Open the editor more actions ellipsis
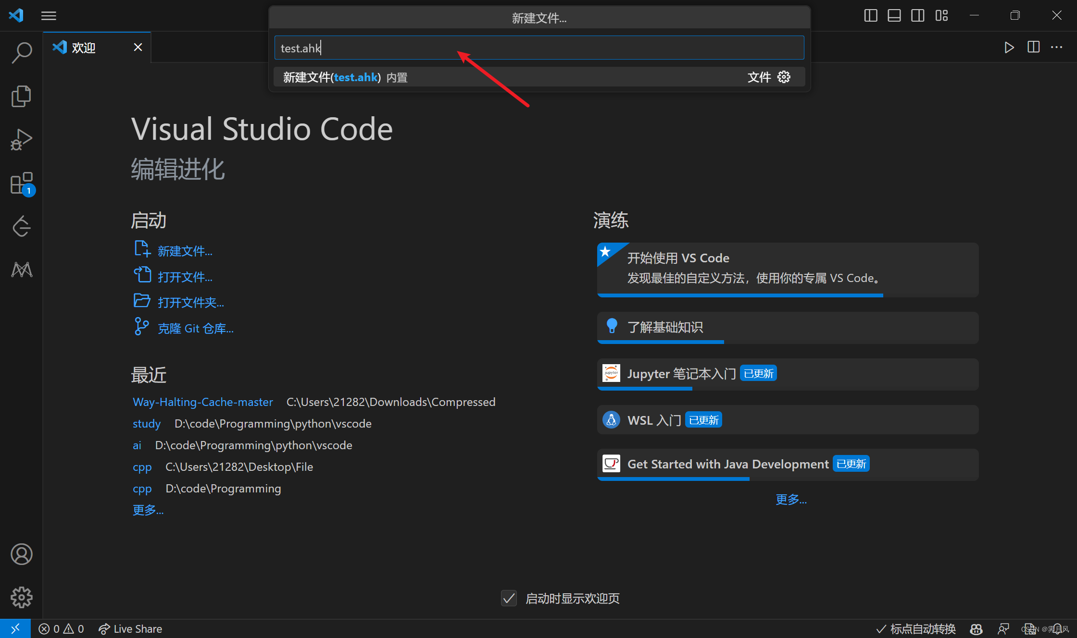The height and width of the screenshot is (638, 1077). click(1056, 47)
